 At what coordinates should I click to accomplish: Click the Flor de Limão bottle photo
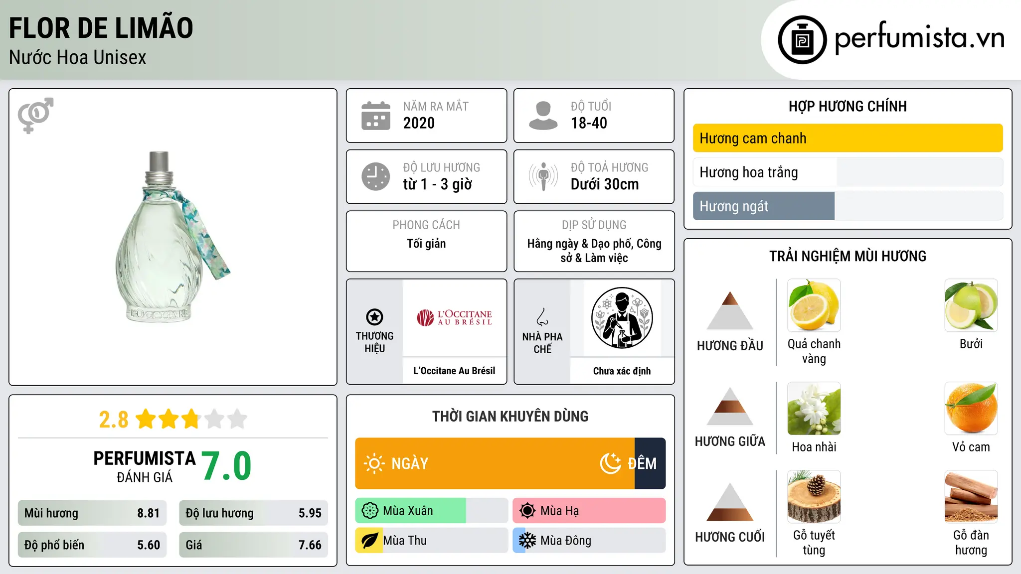[172, 237]
